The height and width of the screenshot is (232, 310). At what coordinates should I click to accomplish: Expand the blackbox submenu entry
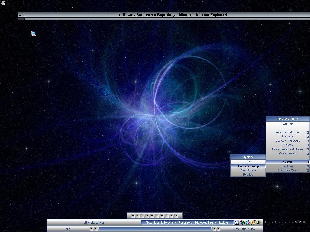288,166
